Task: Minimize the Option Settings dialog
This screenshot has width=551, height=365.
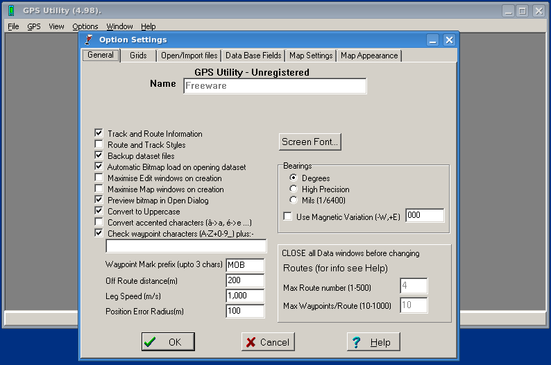Action: (433, 40)
